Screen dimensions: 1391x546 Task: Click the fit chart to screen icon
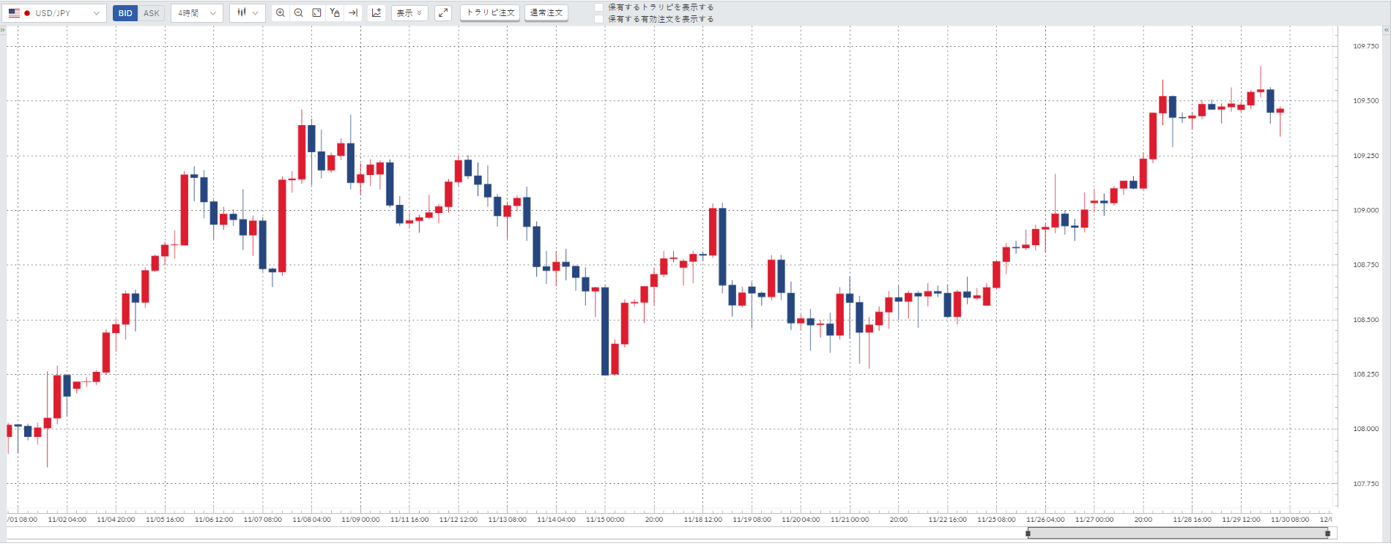[316, 13]
